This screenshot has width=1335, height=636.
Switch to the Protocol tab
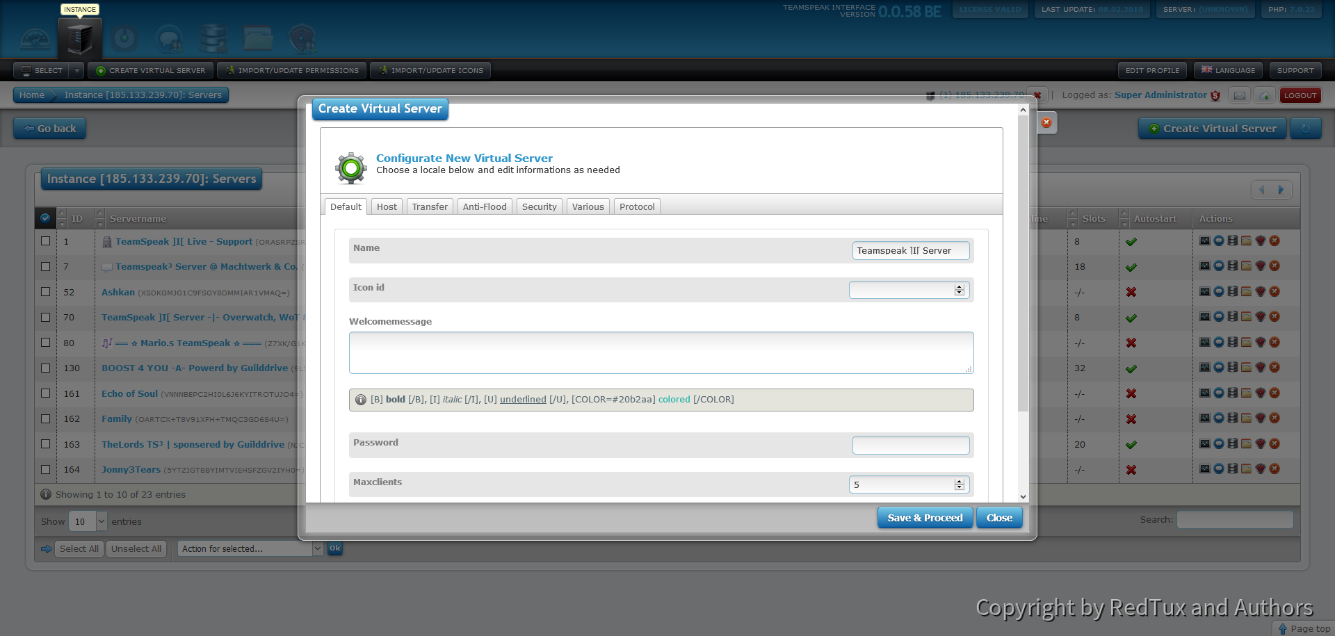pos(637,206)
